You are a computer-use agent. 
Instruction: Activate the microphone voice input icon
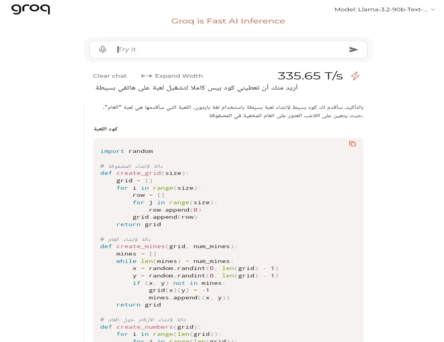click(103, 49)
